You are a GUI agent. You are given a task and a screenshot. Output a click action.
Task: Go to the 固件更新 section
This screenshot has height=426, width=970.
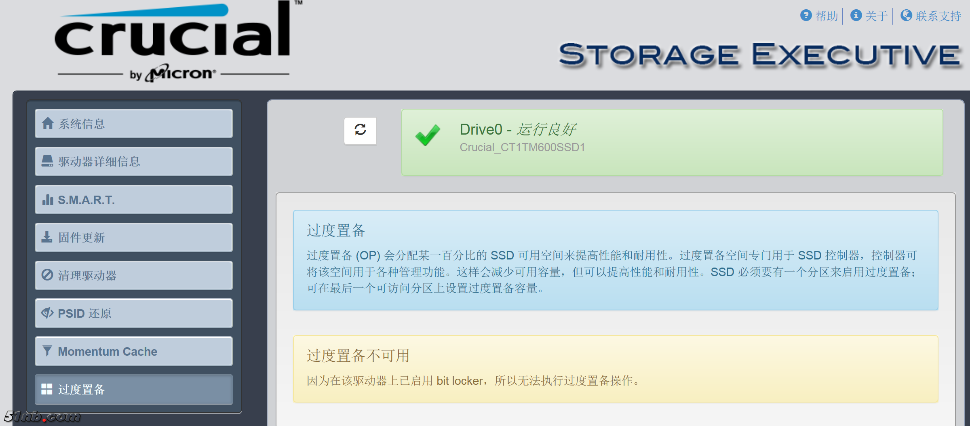pos(133,238)
